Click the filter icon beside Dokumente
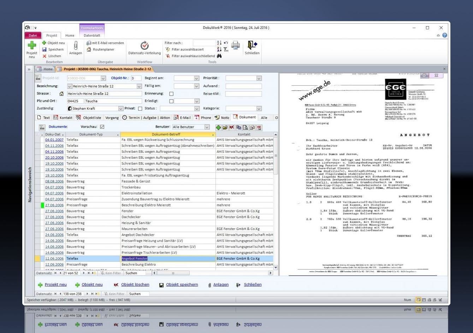 tap(42, 127)
